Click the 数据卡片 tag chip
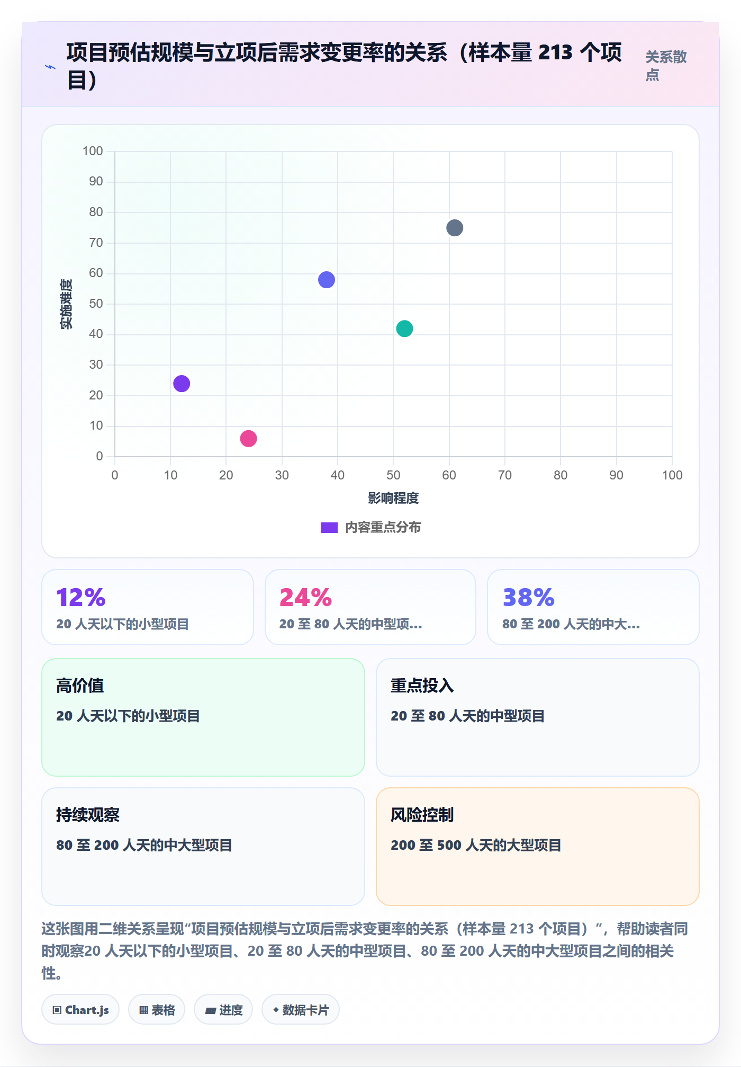This screenshot has height=1067, width=741. [301, 1010]
